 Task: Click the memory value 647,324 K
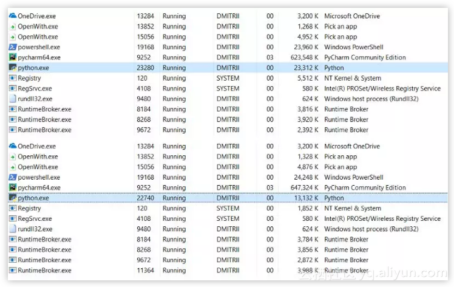click(304, 187)
